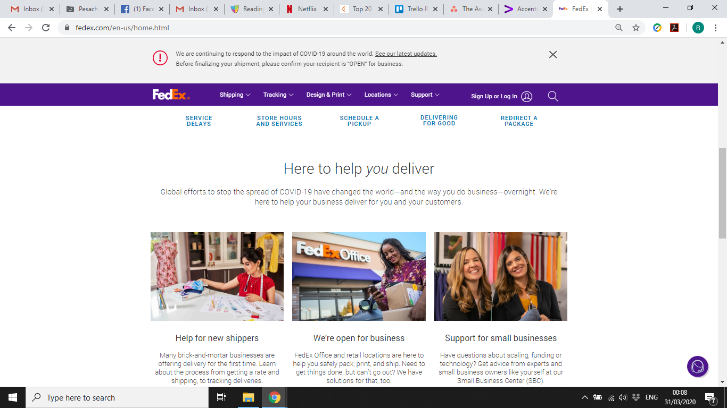Click Help for new shippers heading
Screen dimensions: 727x408
[217, 338]
